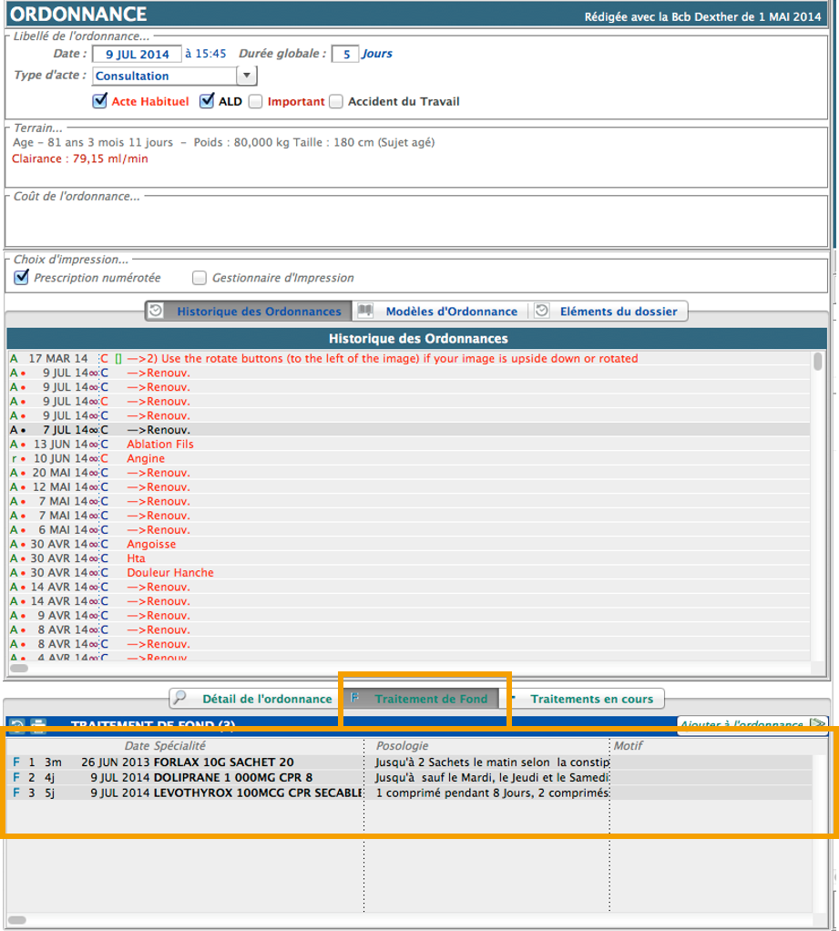Click the F flag icon of the FORLAX row
The height and width of the screenshot is (931, 839).
(15, 762)
